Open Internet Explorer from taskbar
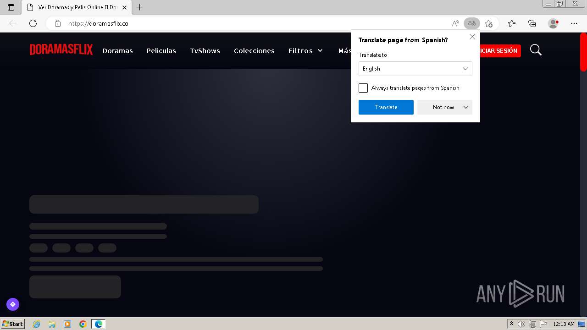Viewport: 587px width, 330px height. pos(37,324)
